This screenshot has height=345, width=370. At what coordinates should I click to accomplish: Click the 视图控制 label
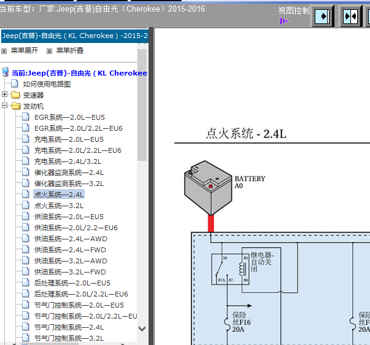[293, 10]
